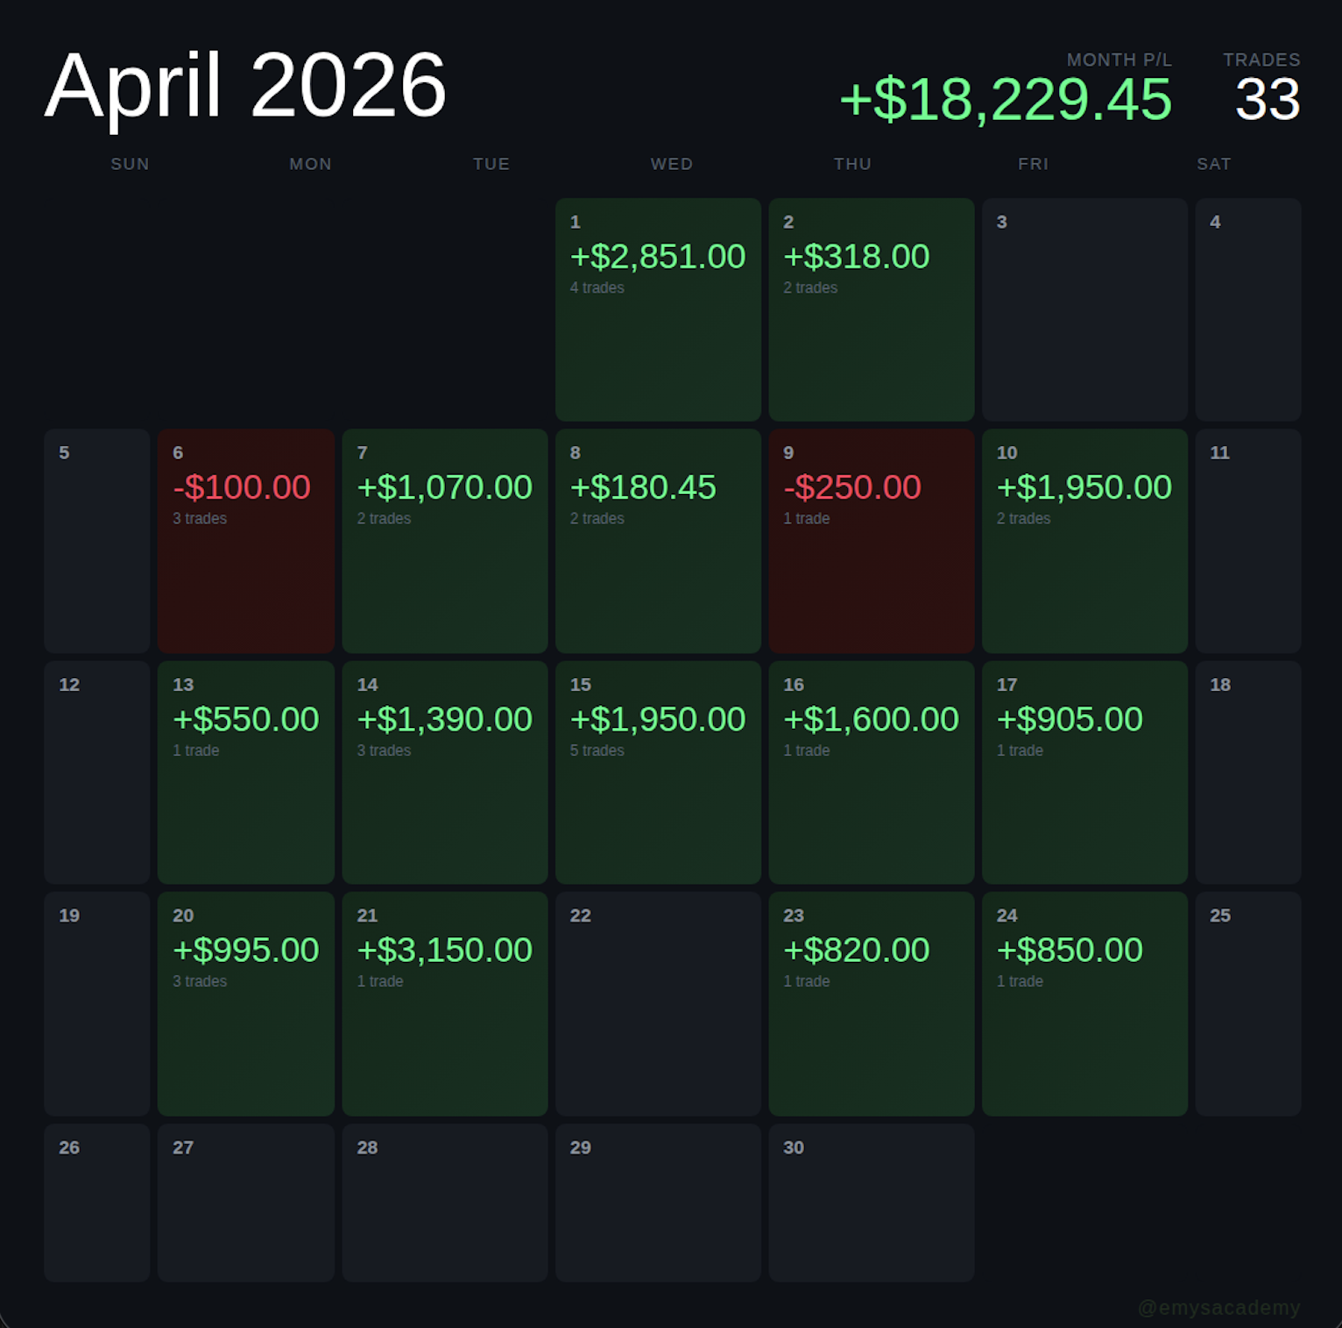Open April 15 with 5 trades

658,773
